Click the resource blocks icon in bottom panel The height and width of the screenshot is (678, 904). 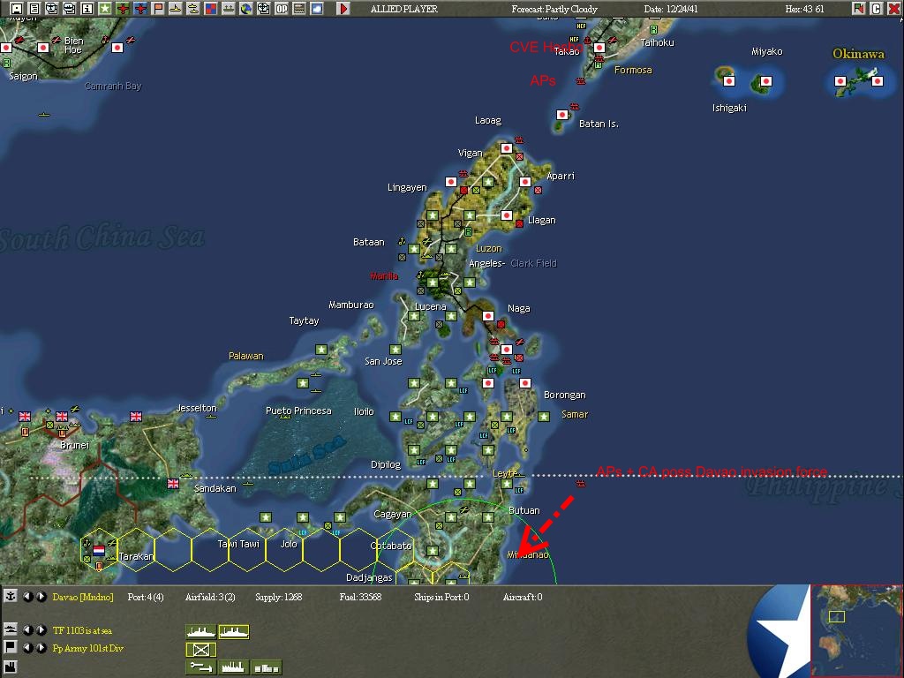point(267,667)
